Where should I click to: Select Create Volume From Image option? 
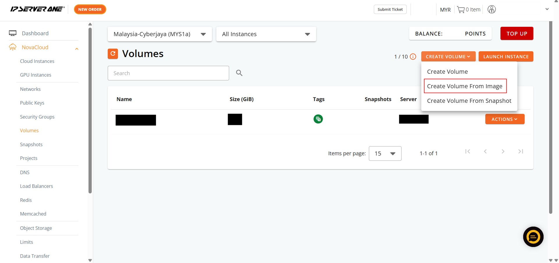point(465,86)
